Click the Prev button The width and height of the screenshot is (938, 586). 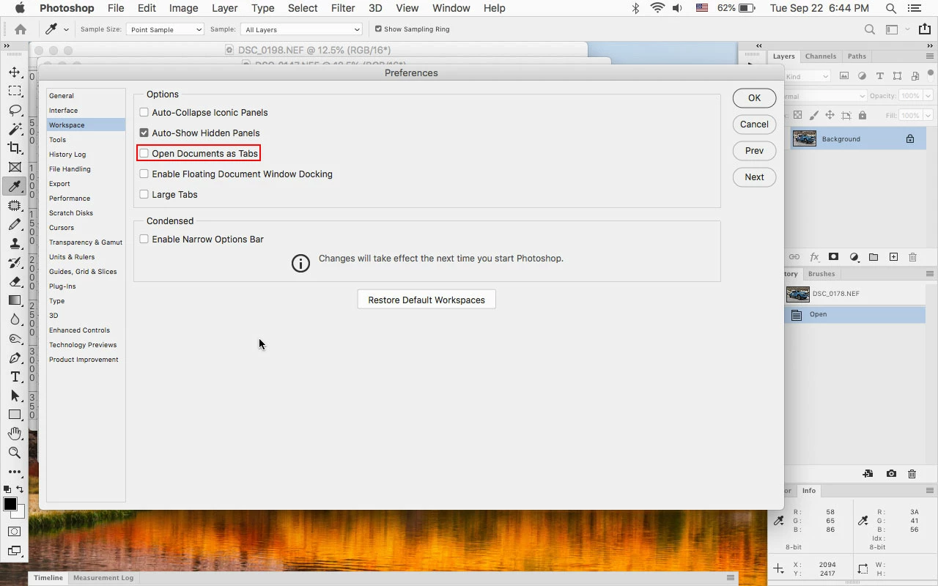coord(754,150)
